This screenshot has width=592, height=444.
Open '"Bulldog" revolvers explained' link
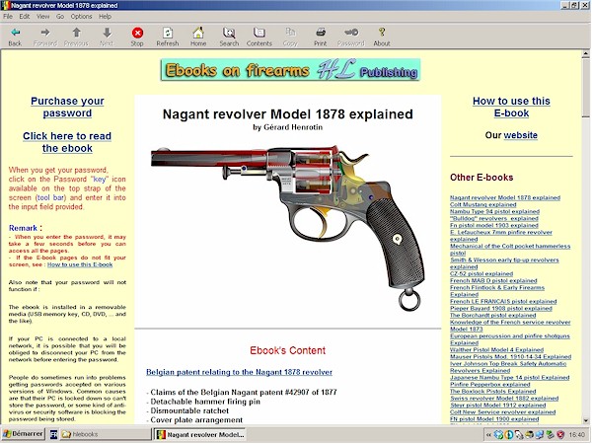(x=494, y=218)
